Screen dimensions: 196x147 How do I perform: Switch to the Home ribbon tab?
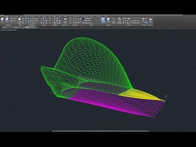click(x=7, y=16)
